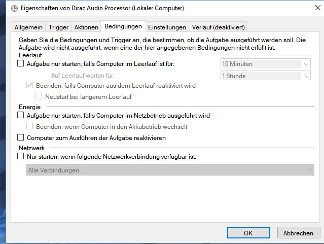
Task: Expand the '1 Stunde' wait dropdown
Action: pyautogui.click(x=266, y=76)
